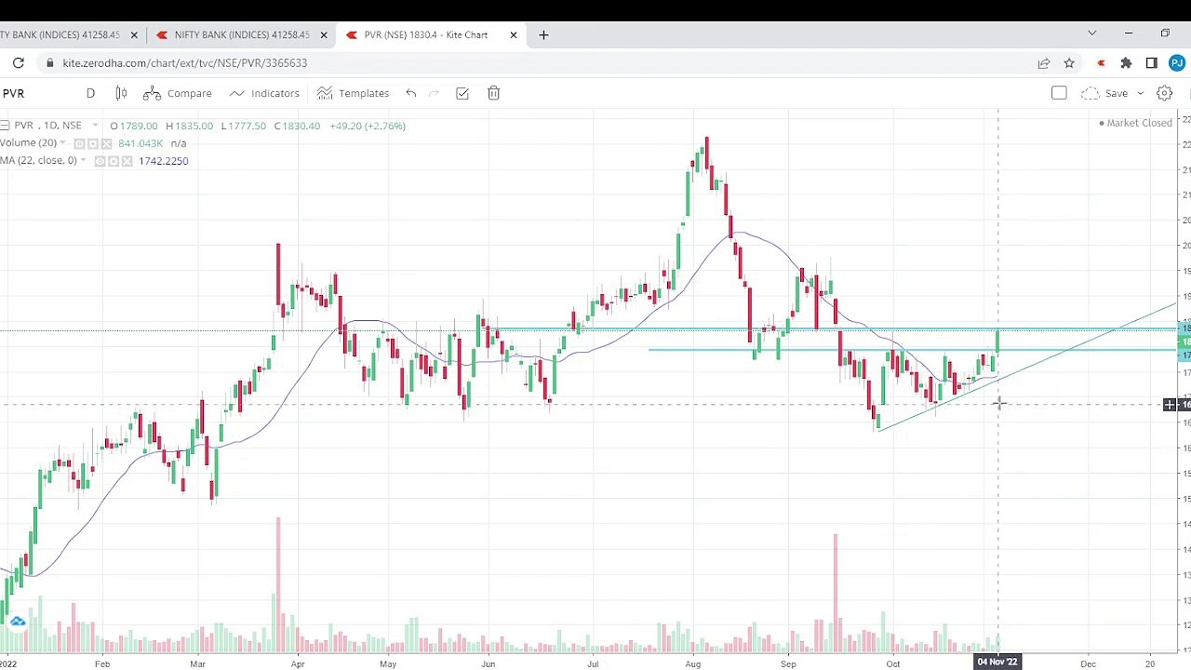
Task: Click the Aug label on time axis
Action: pyautogui.click(x=693, y=663)
